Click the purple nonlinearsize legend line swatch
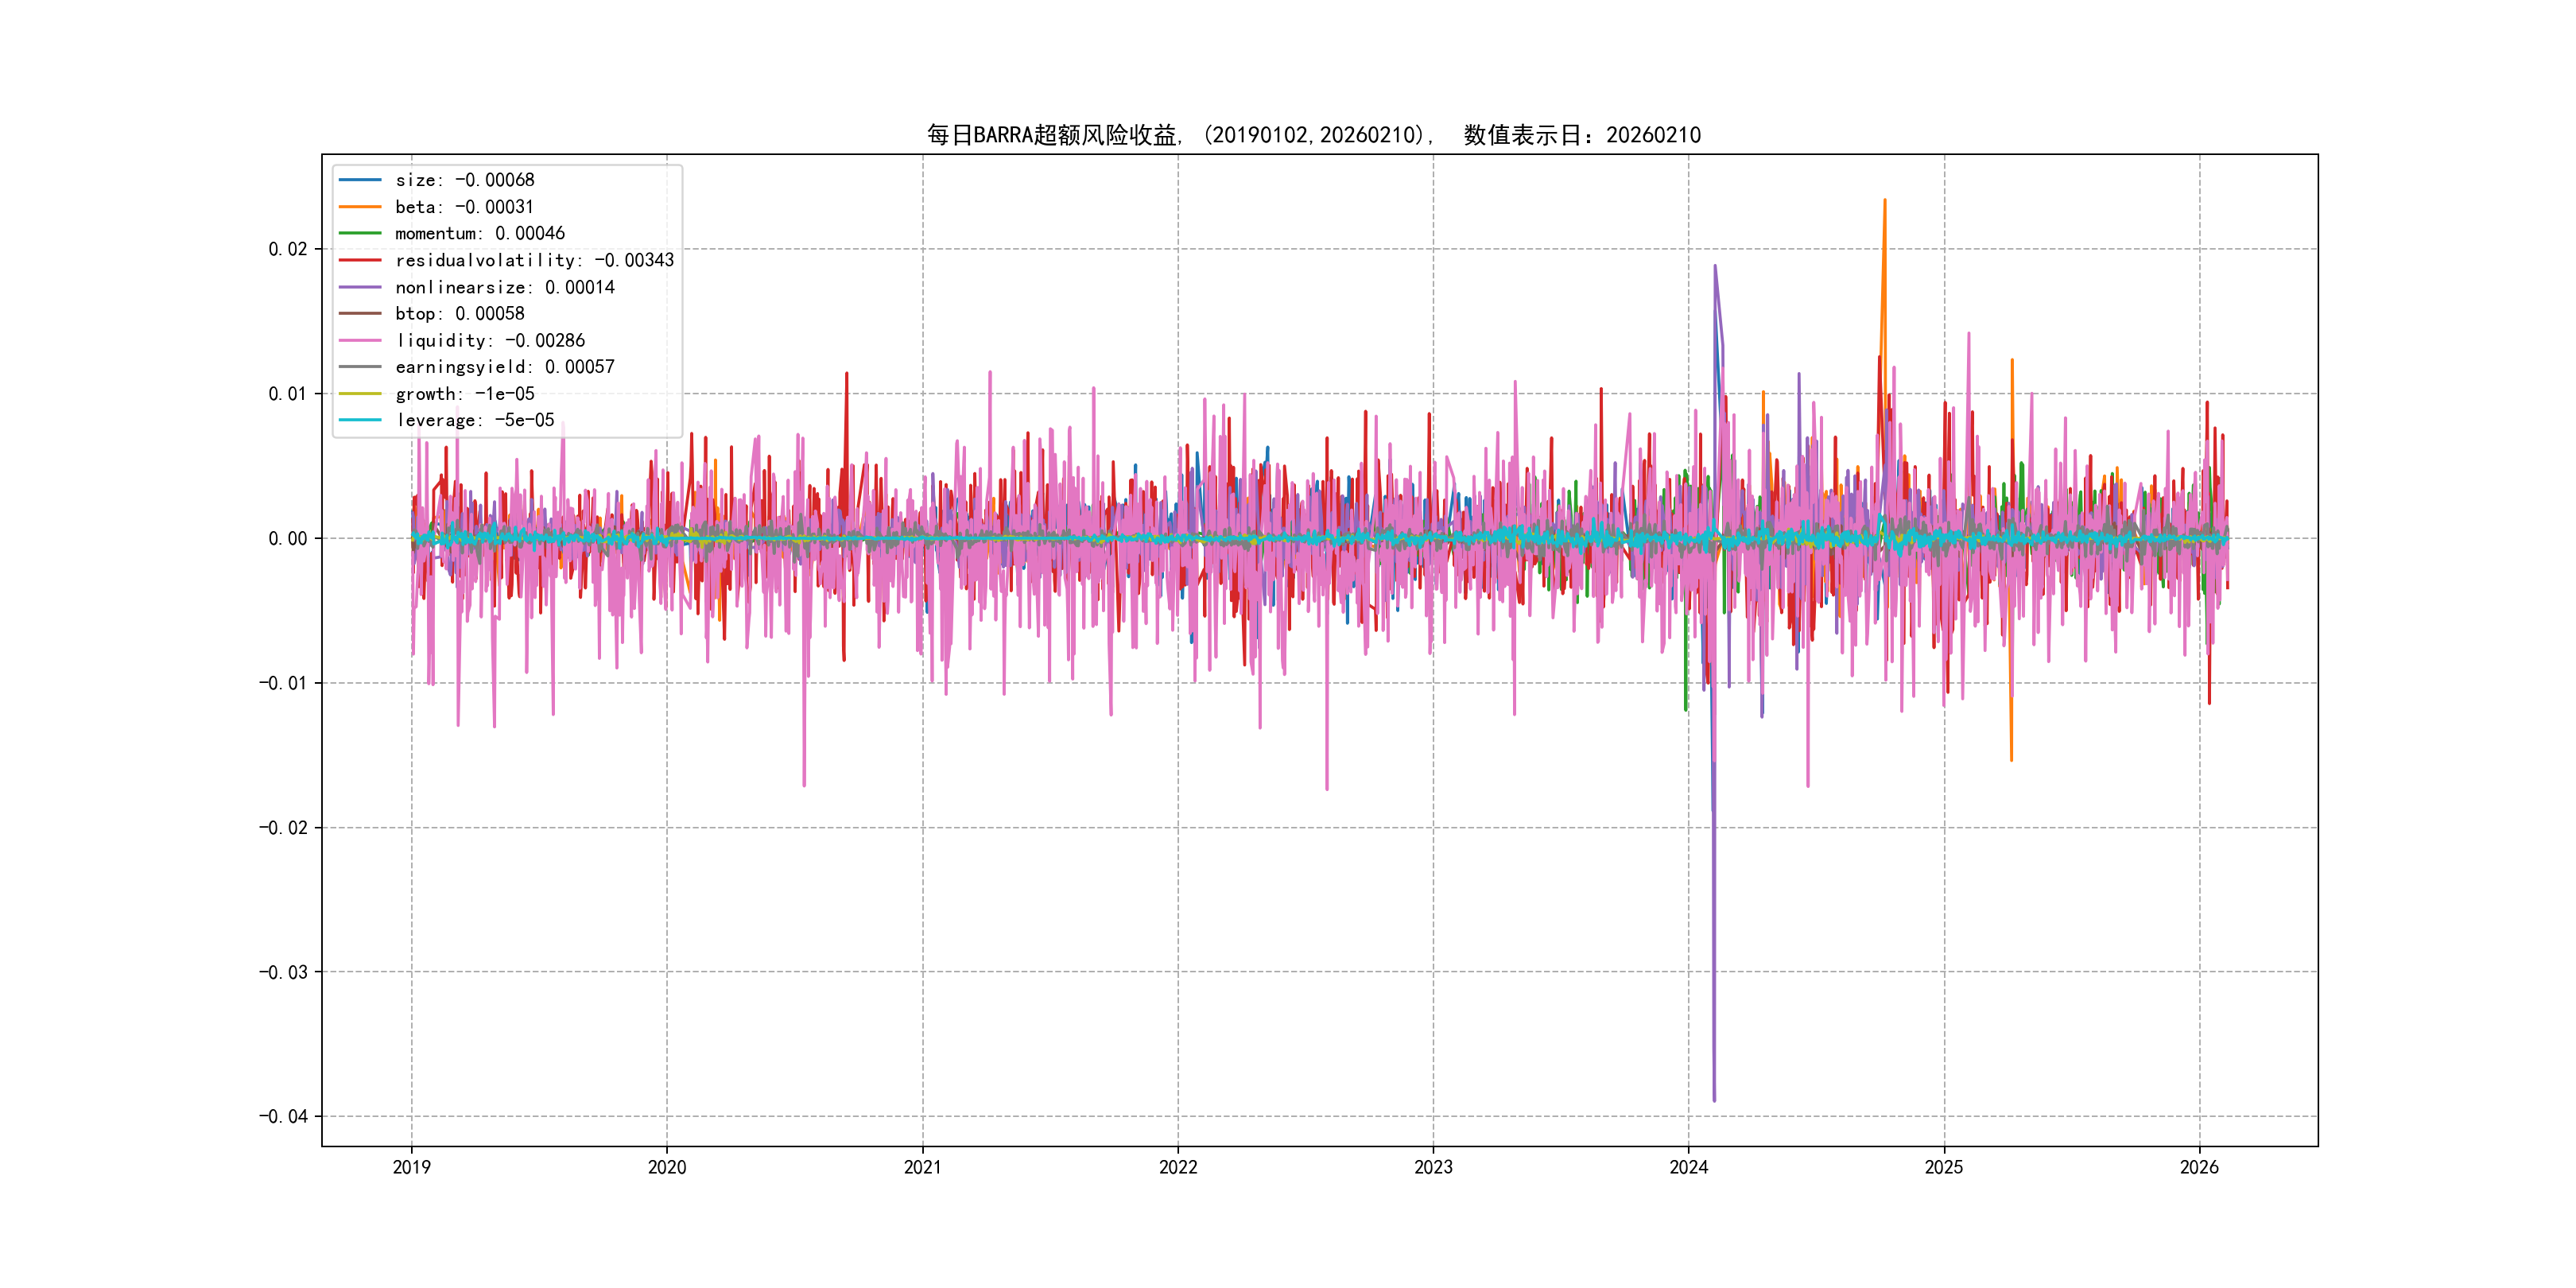 coord(360,287)
